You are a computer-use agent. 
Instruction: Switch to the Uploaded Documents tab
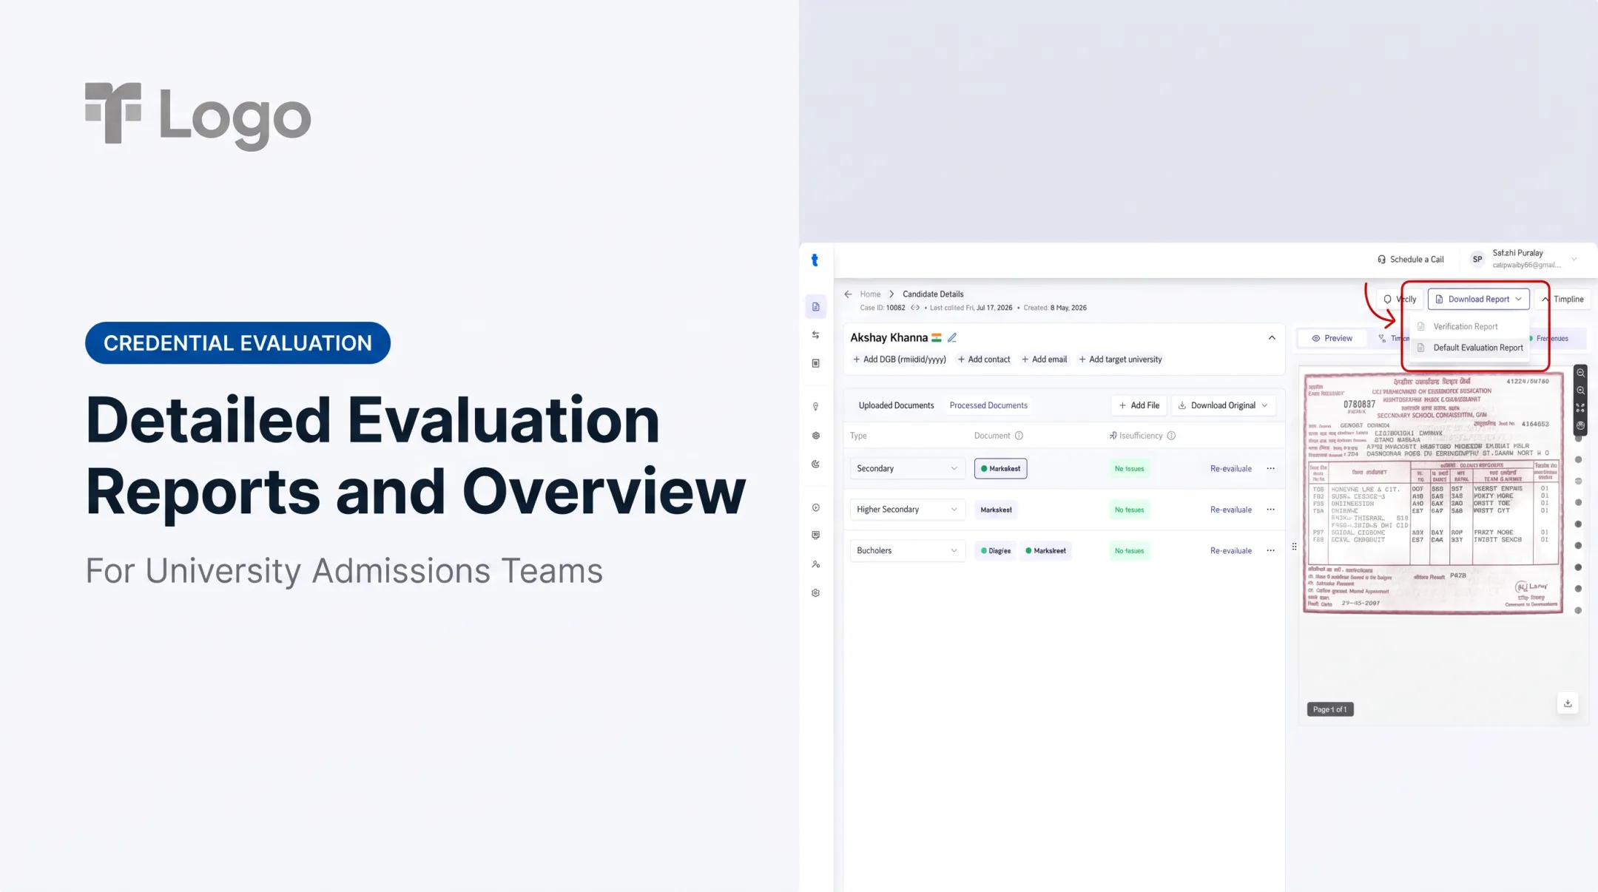896,405
